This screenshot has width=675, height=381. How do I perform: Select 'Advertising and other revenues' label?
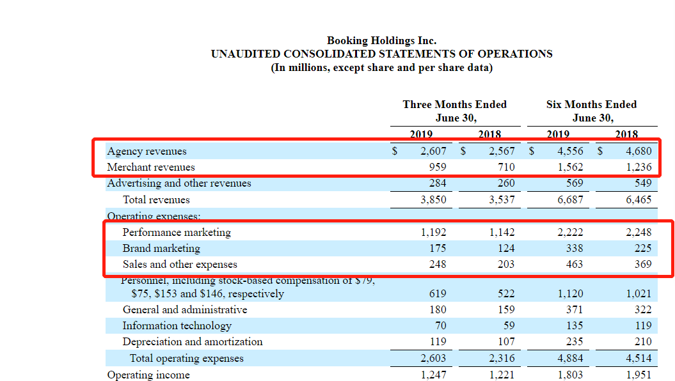[179, 183]
